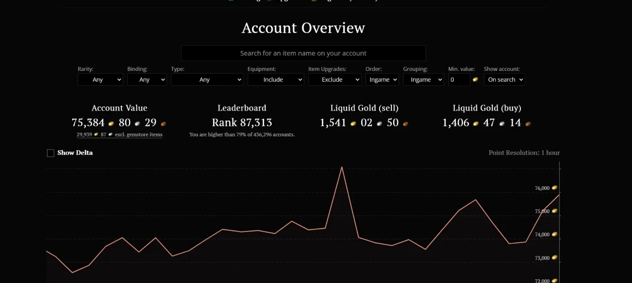
Task: Click gold coin icon beside Min. value
Action: point(475,79)
